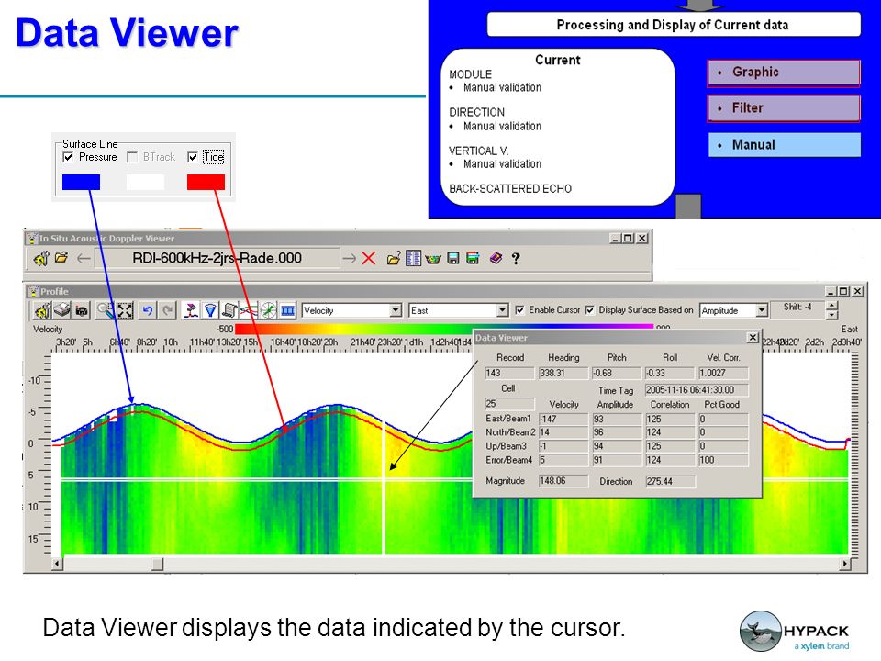Click file name RDI-600kHz-2jrs-Rade.000

point(217,258)
